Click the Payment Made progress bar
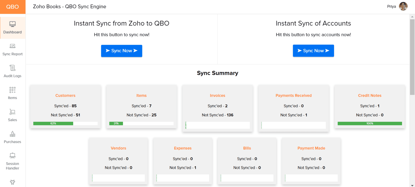 [x=311, y=178]
